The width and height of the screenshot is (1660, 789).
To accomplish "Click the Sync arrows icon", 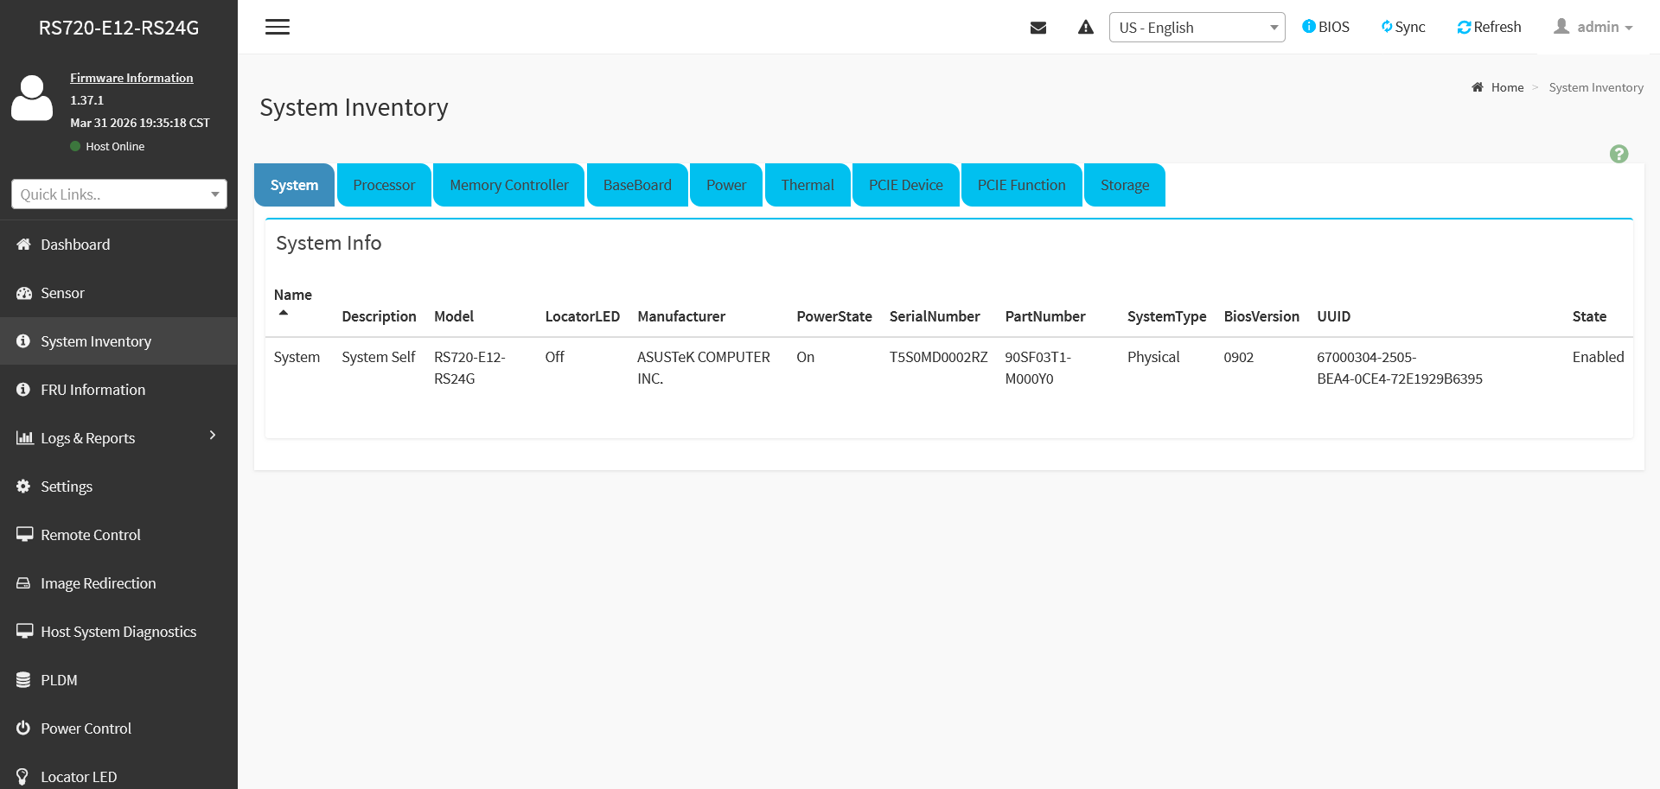I will point(1387,27).
